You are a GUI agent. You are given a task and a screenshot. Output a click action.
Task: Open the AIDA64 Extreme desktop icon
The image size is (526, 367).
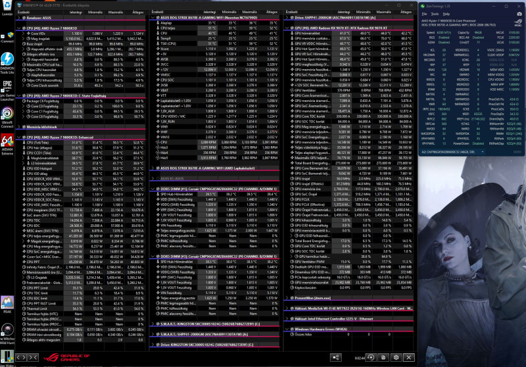(x=7, y=145)
